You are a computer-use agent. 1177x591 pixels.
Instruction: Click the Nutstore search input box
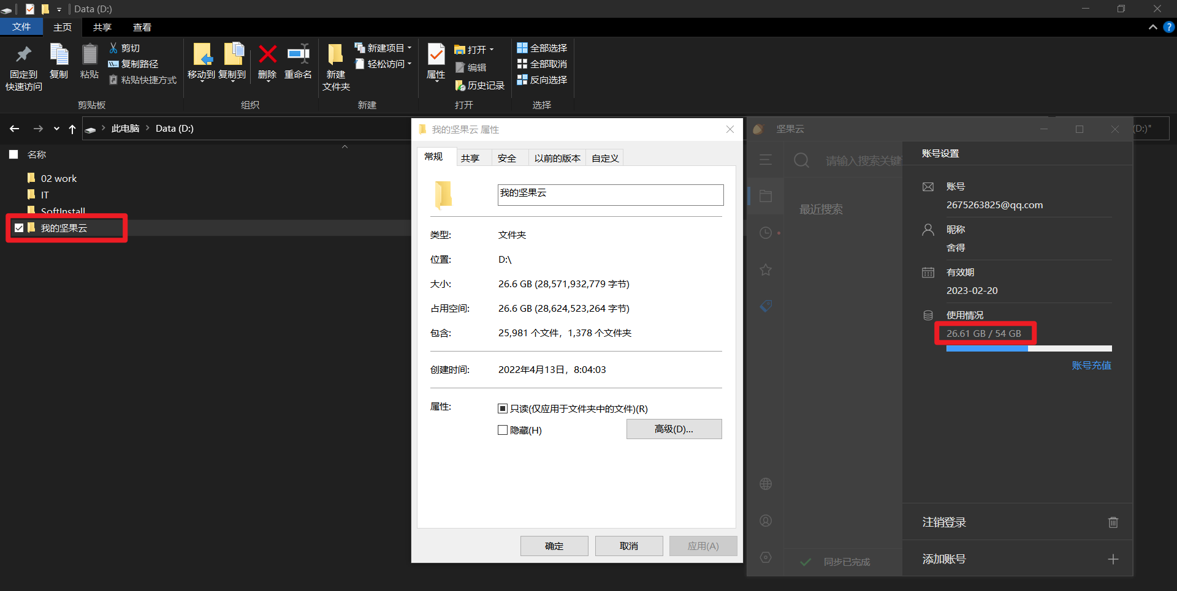pos(863,160)
